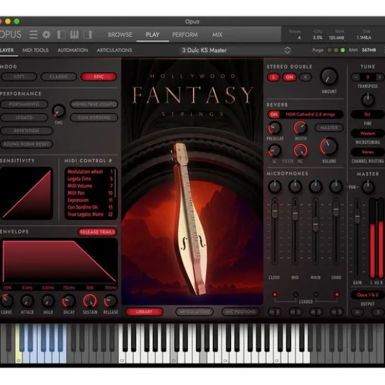Click the reverb Predelay knob
Image resolution: width=385 pixels, height=385 pixels.
274,128
